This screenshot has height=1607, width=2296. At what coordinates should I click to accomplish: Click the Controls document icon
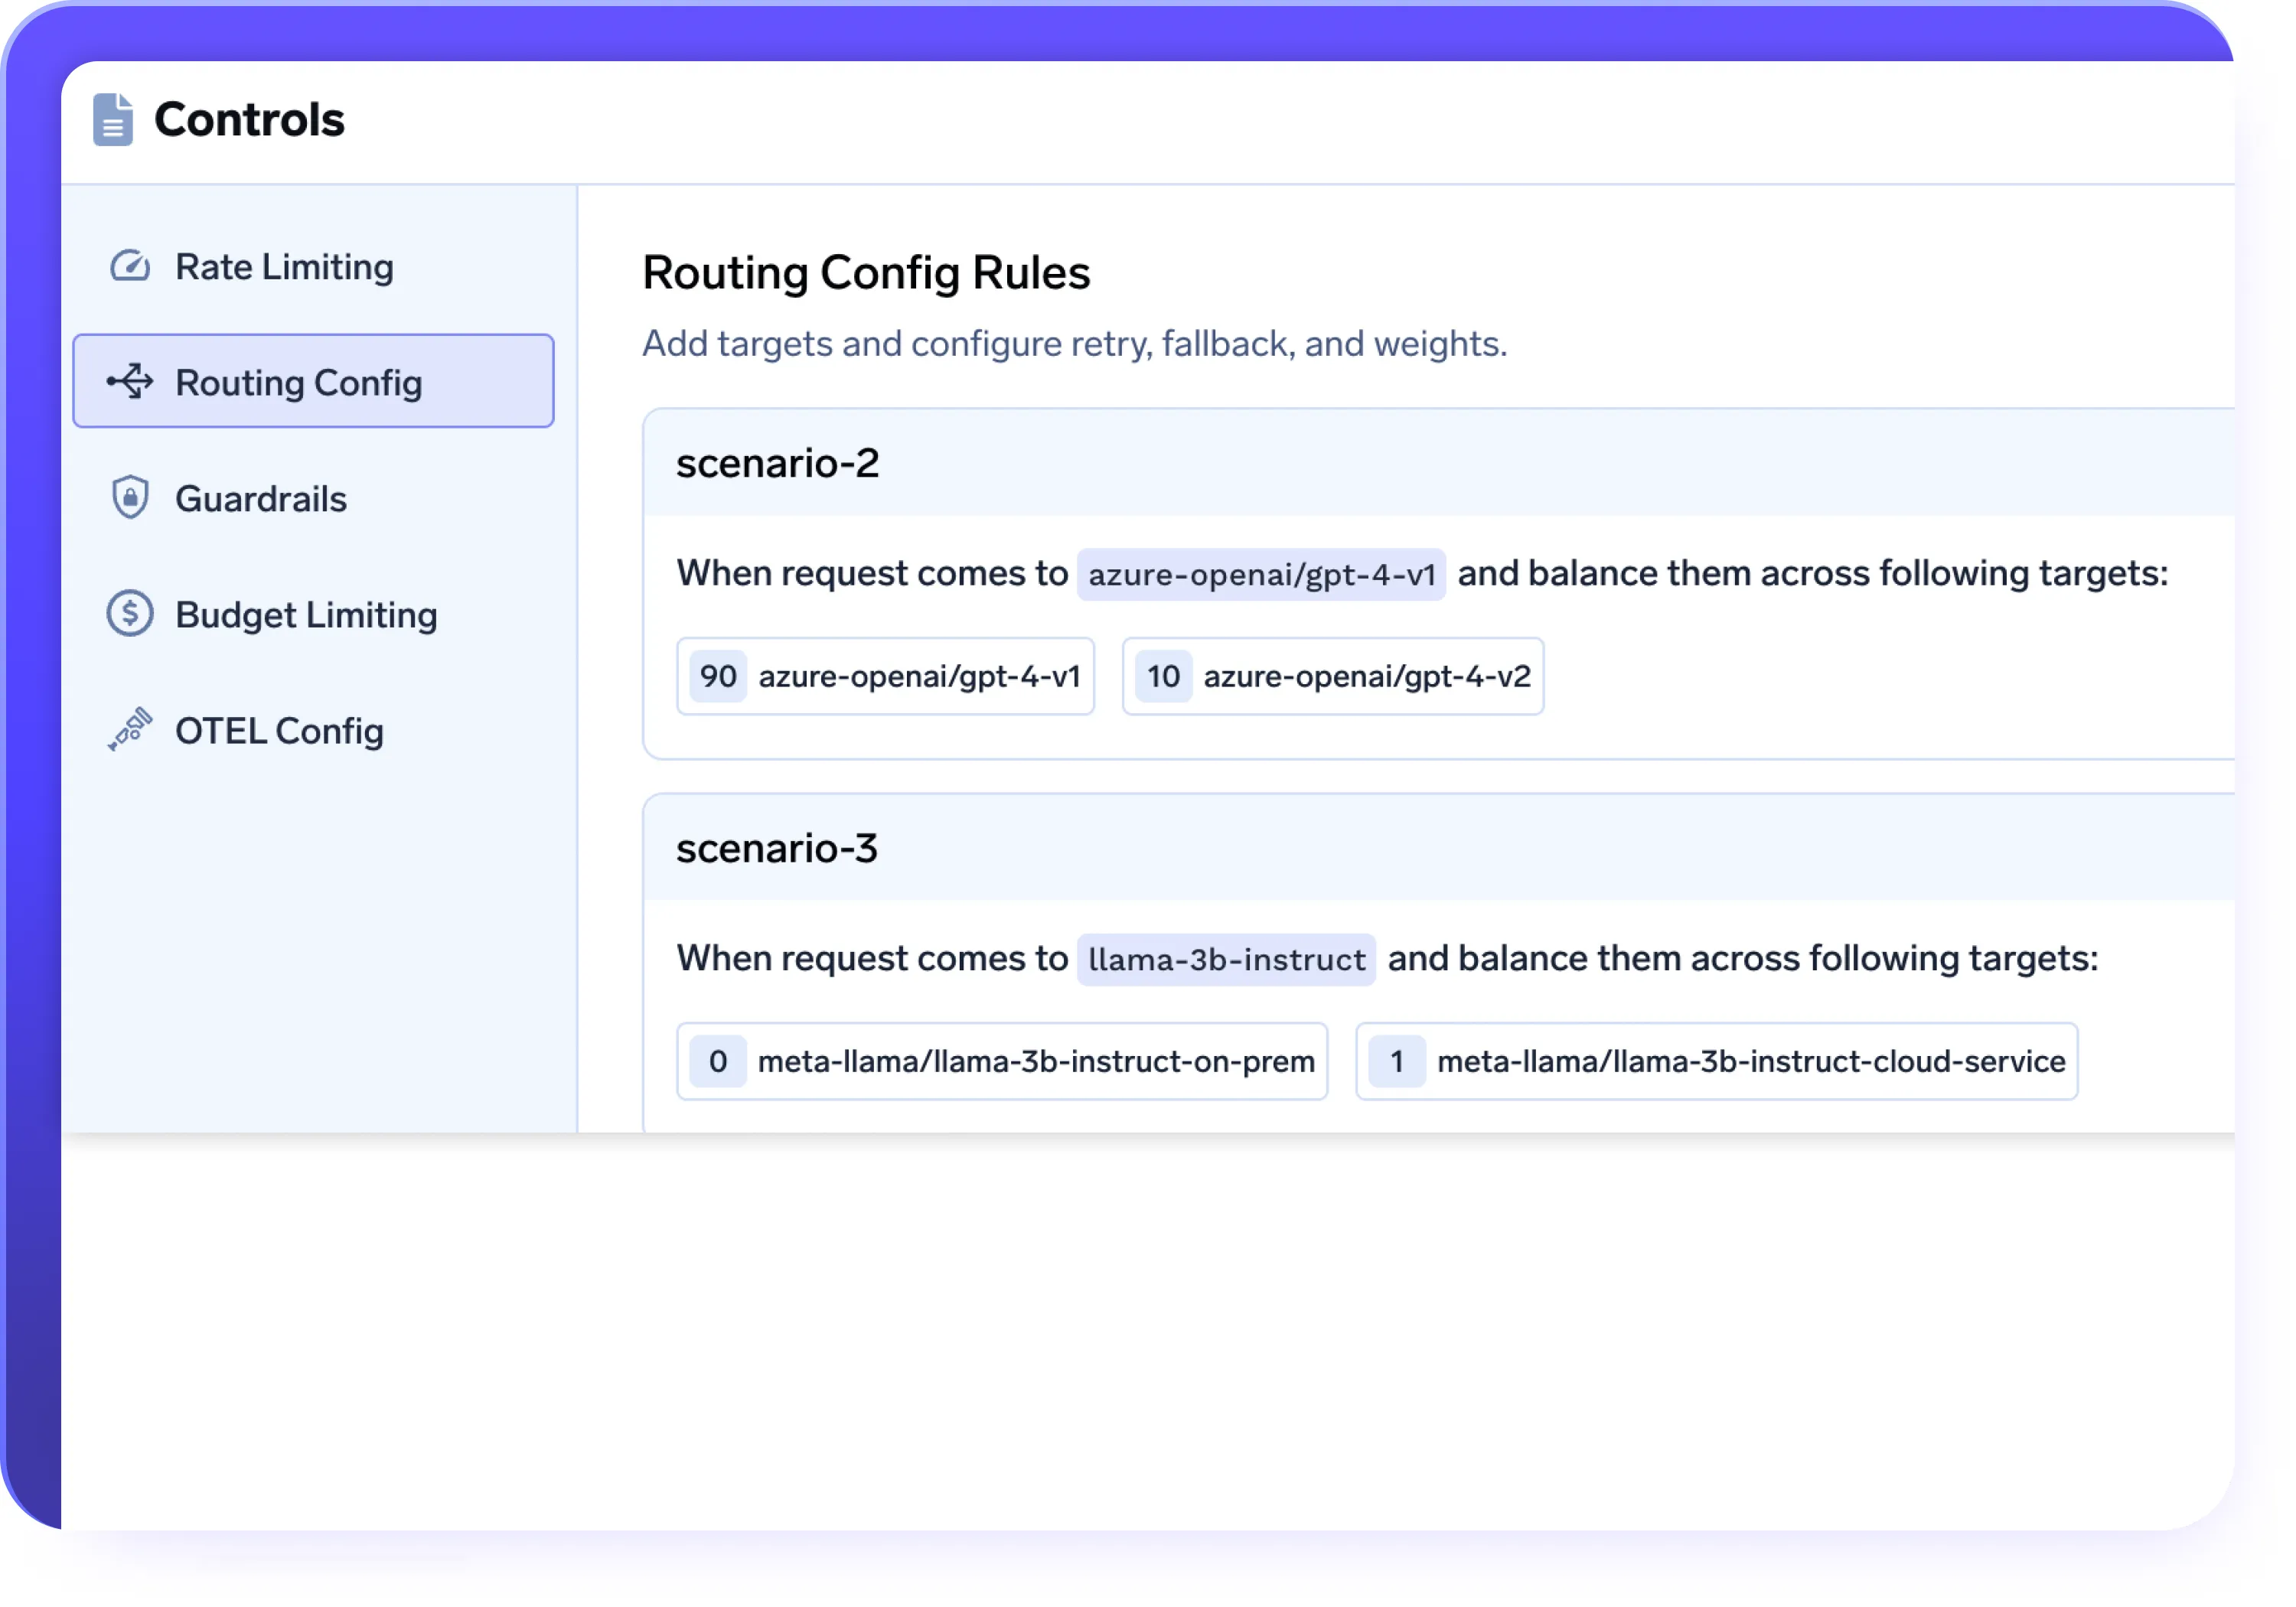112,120
